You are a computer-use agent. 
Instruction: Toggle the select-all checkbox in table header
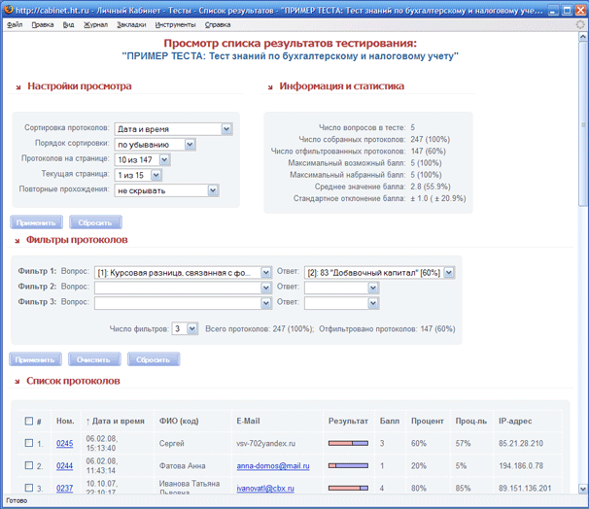click(29, 421)
